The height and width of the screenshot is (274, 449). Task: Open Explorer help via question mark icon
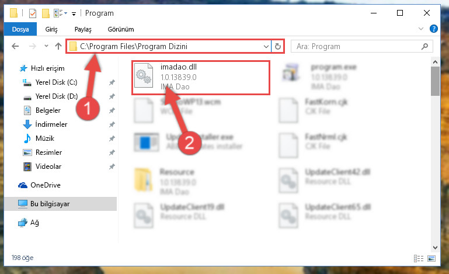434,29
